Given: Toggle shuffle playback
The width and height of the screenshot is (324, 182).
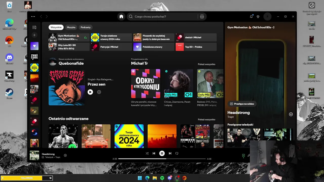Looking at the screenshot, I should [x=147, y=153].
